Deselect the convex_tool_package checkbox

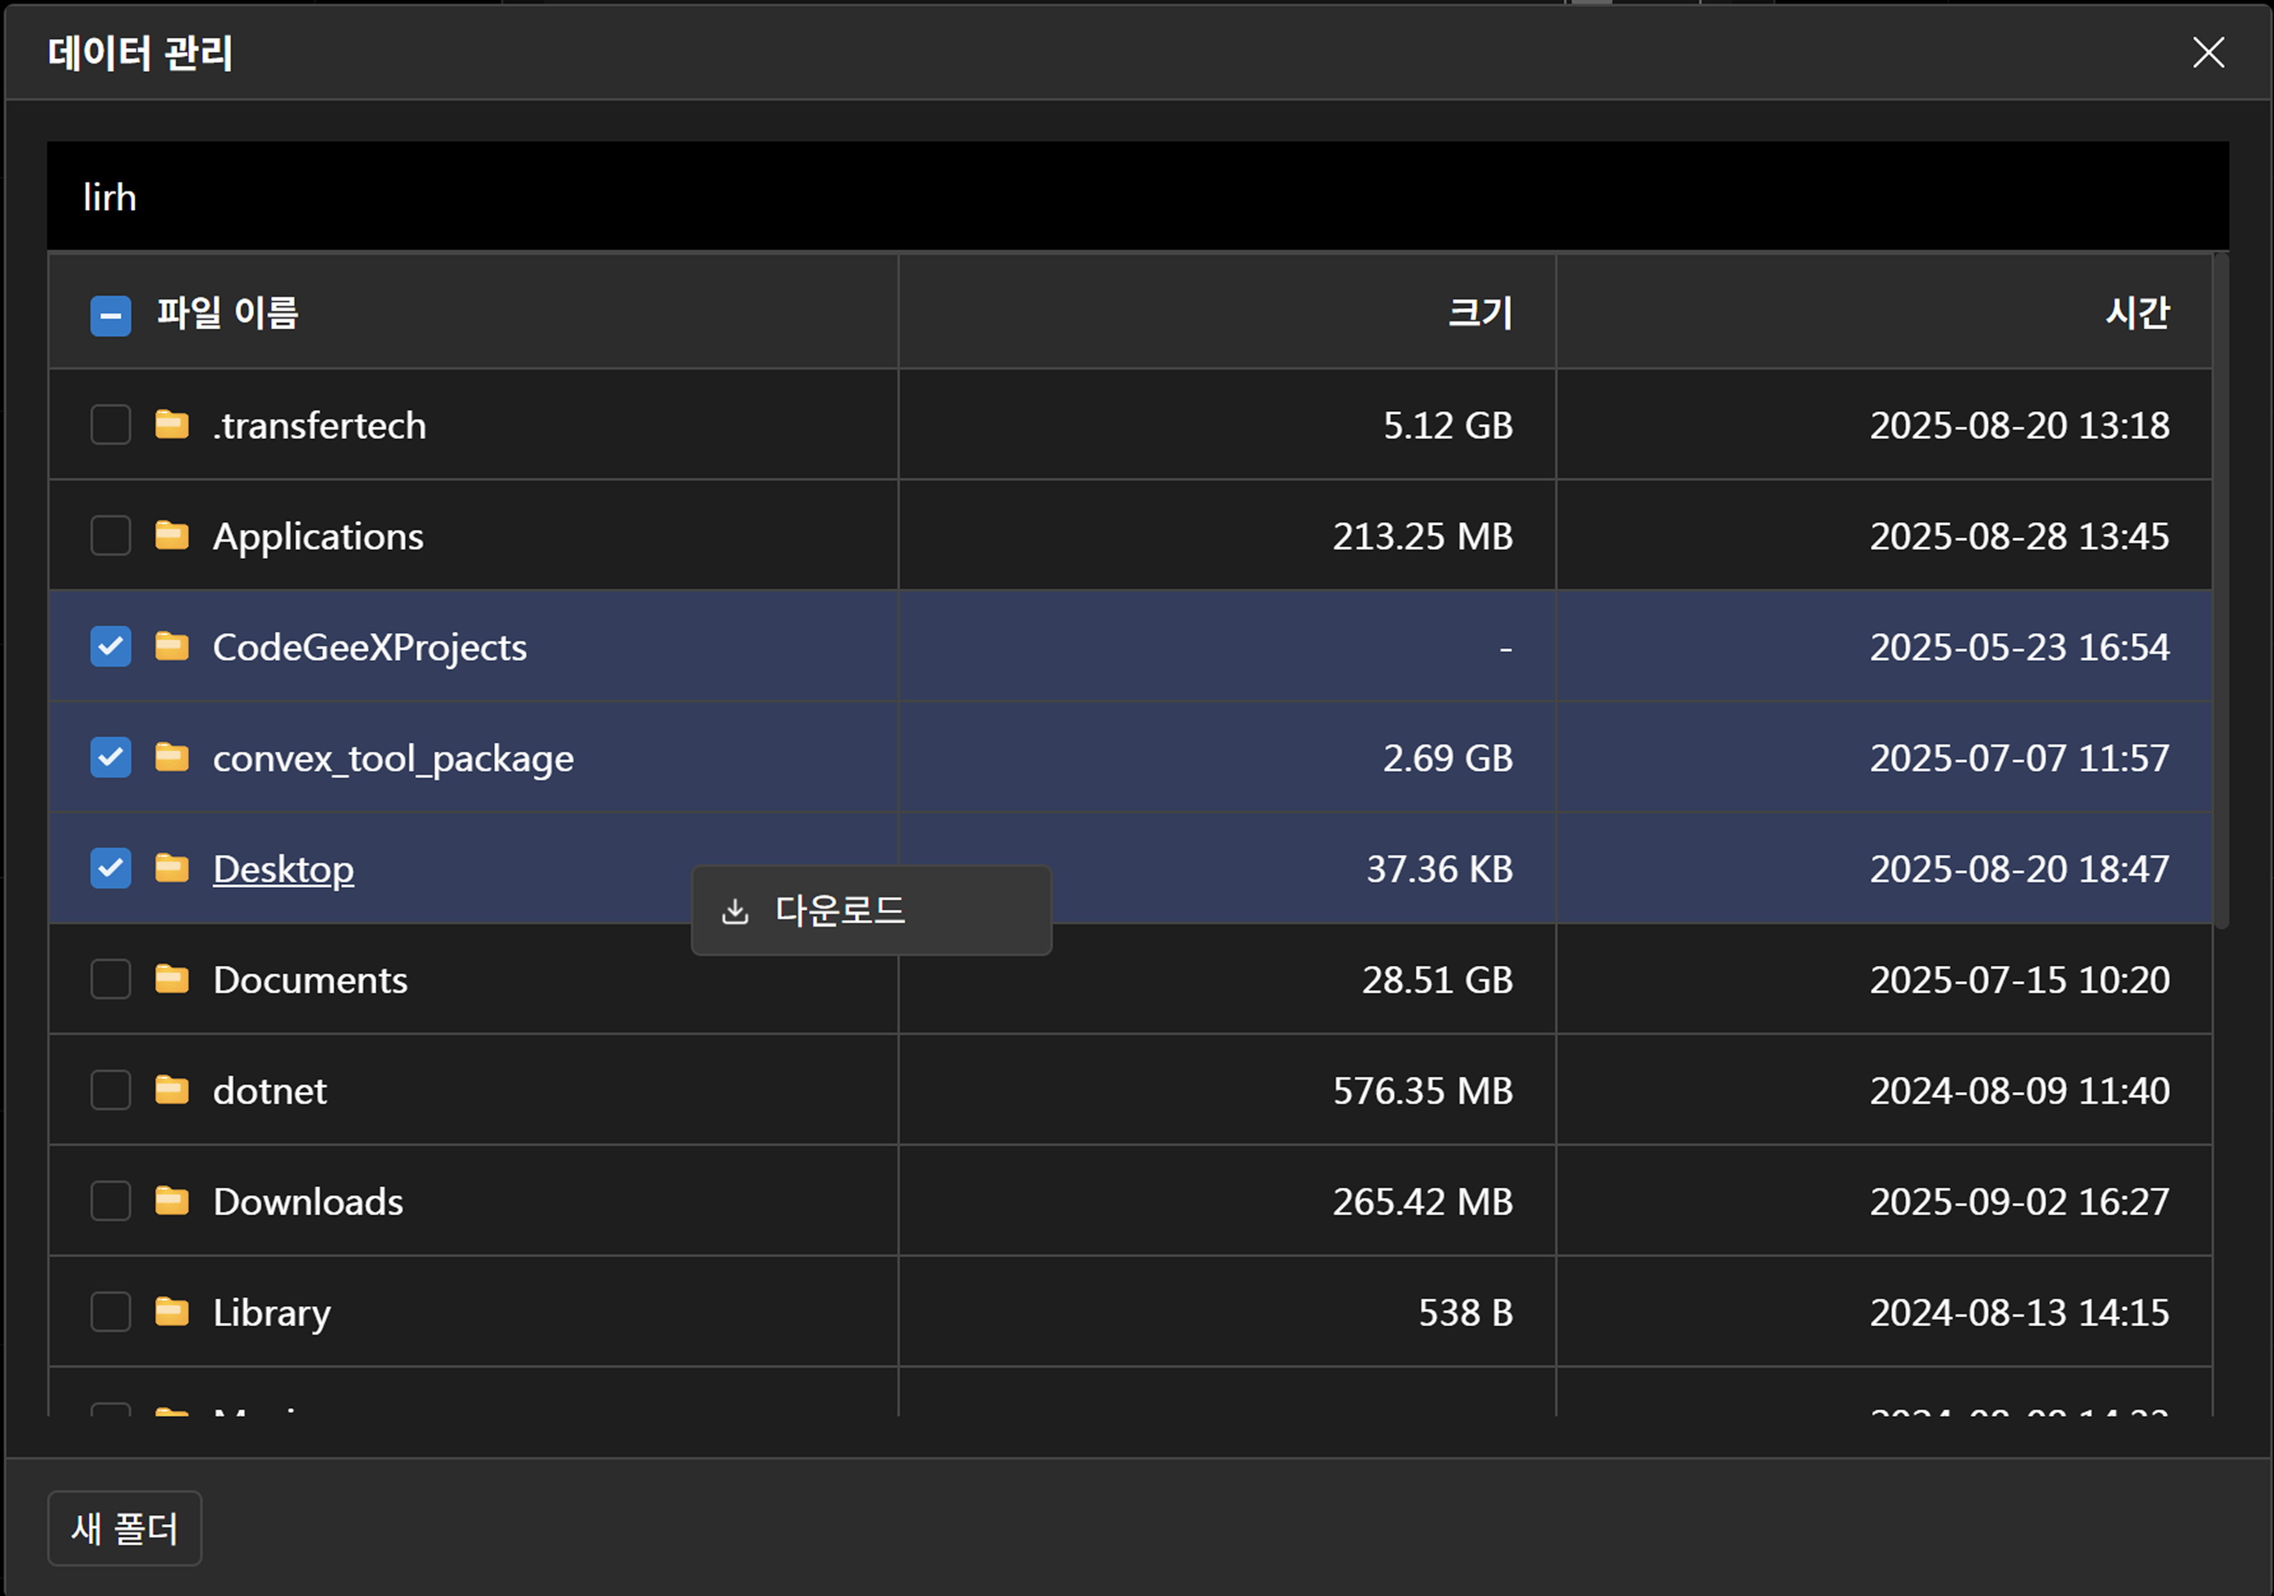(x=111, y=758)
